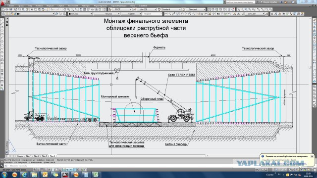Open the Standard table style dropdown
The height and width of the screenshot is (178, 317).
tap(171, 9)
